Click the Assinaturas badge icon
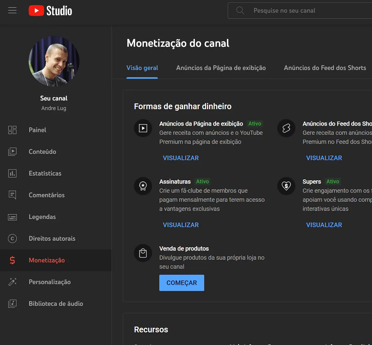Image resolution: width=372 pixels, height=345 pixels. click(x=143, y=186)
